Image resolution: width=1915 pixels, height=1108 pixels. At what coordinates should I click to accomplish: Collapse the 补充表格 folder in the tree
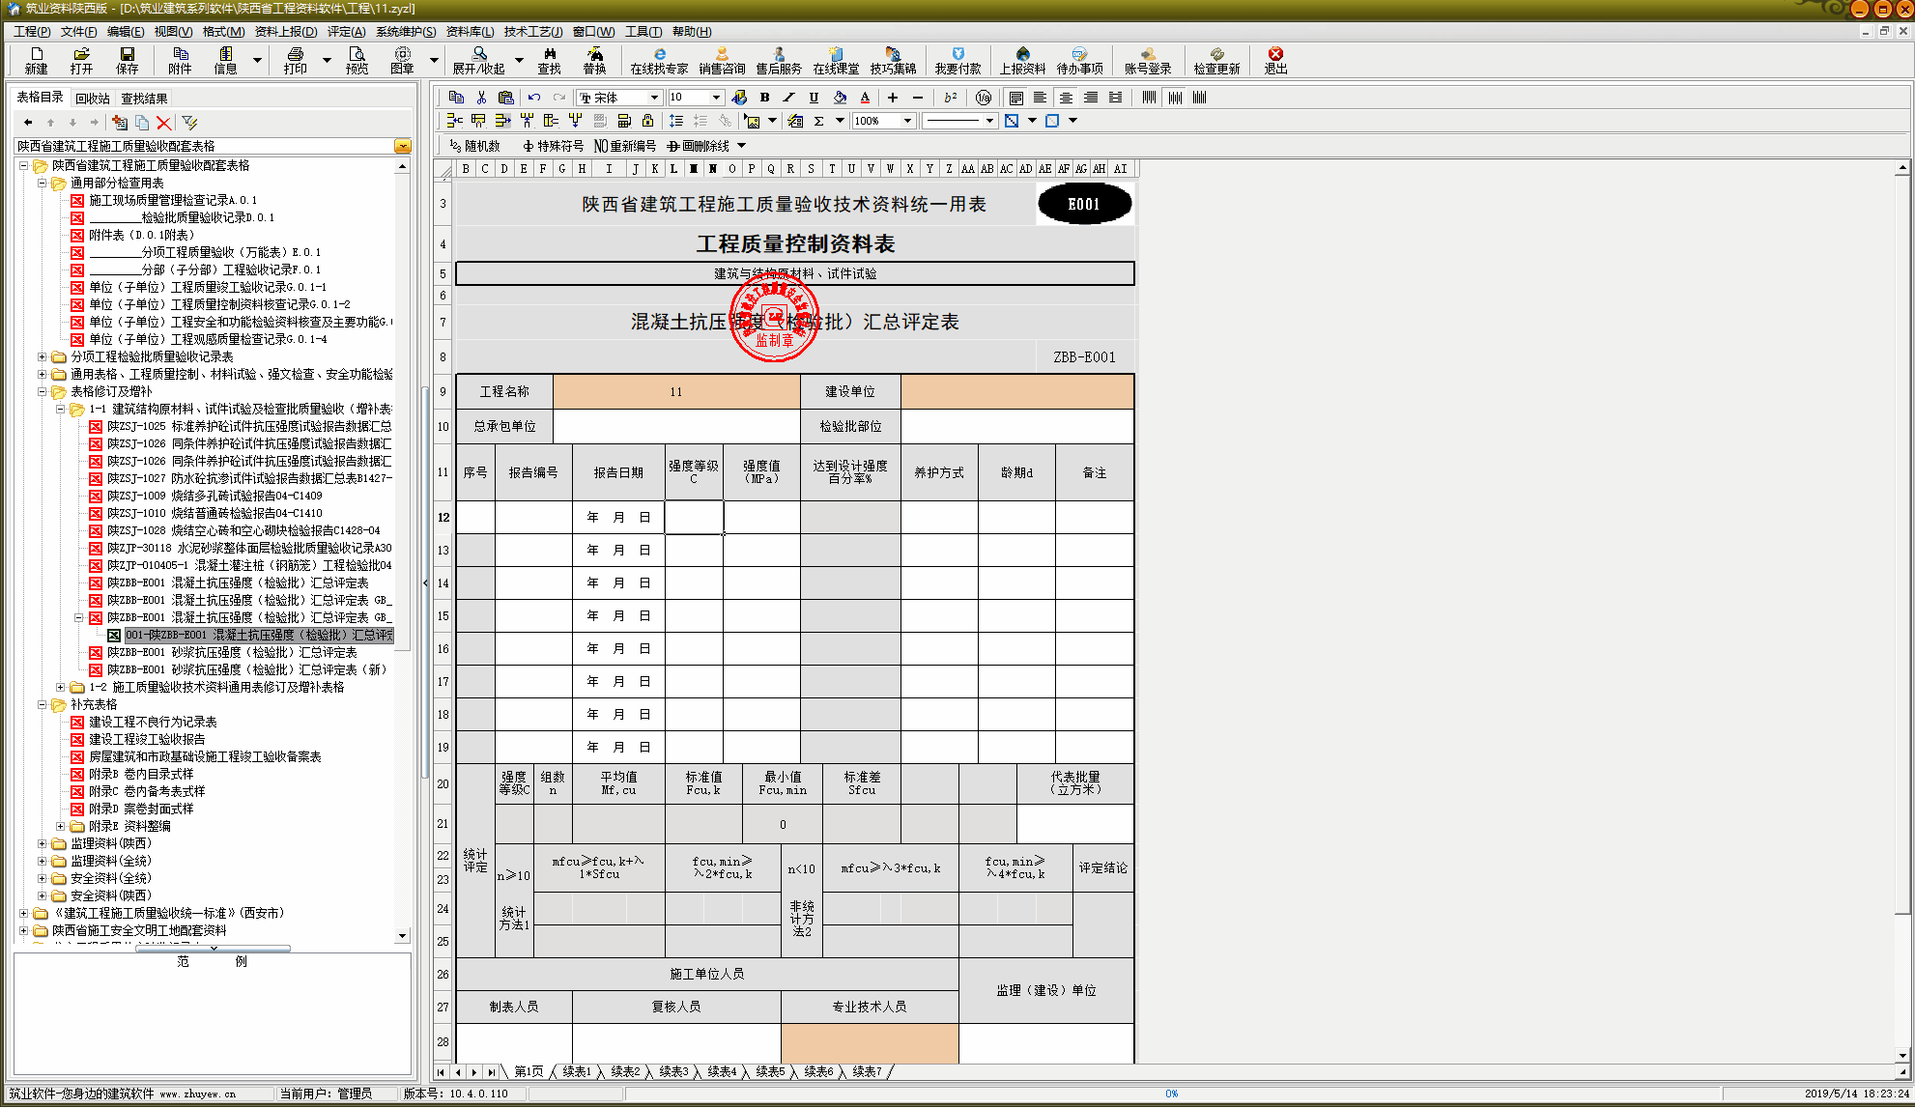coord(43,704)
